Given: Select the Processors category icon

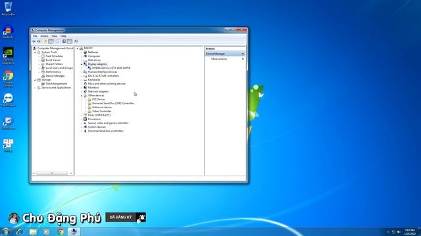Looking at the screenshot, I should 85,119.
